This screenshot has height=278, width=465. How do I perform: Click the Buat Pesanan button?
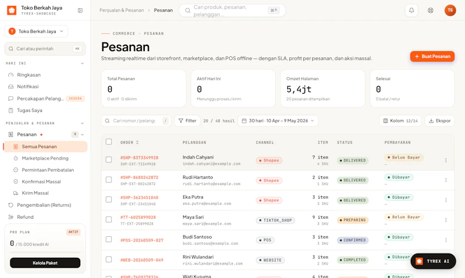pyautogui.click(x=432, y=56)
